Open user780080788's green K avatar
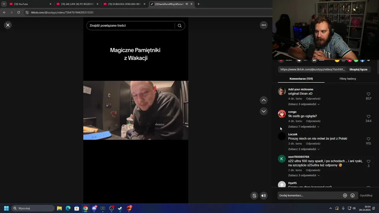The height and width of the screenshot is (213, 379). pyautogui.click(x=282, y=159)
